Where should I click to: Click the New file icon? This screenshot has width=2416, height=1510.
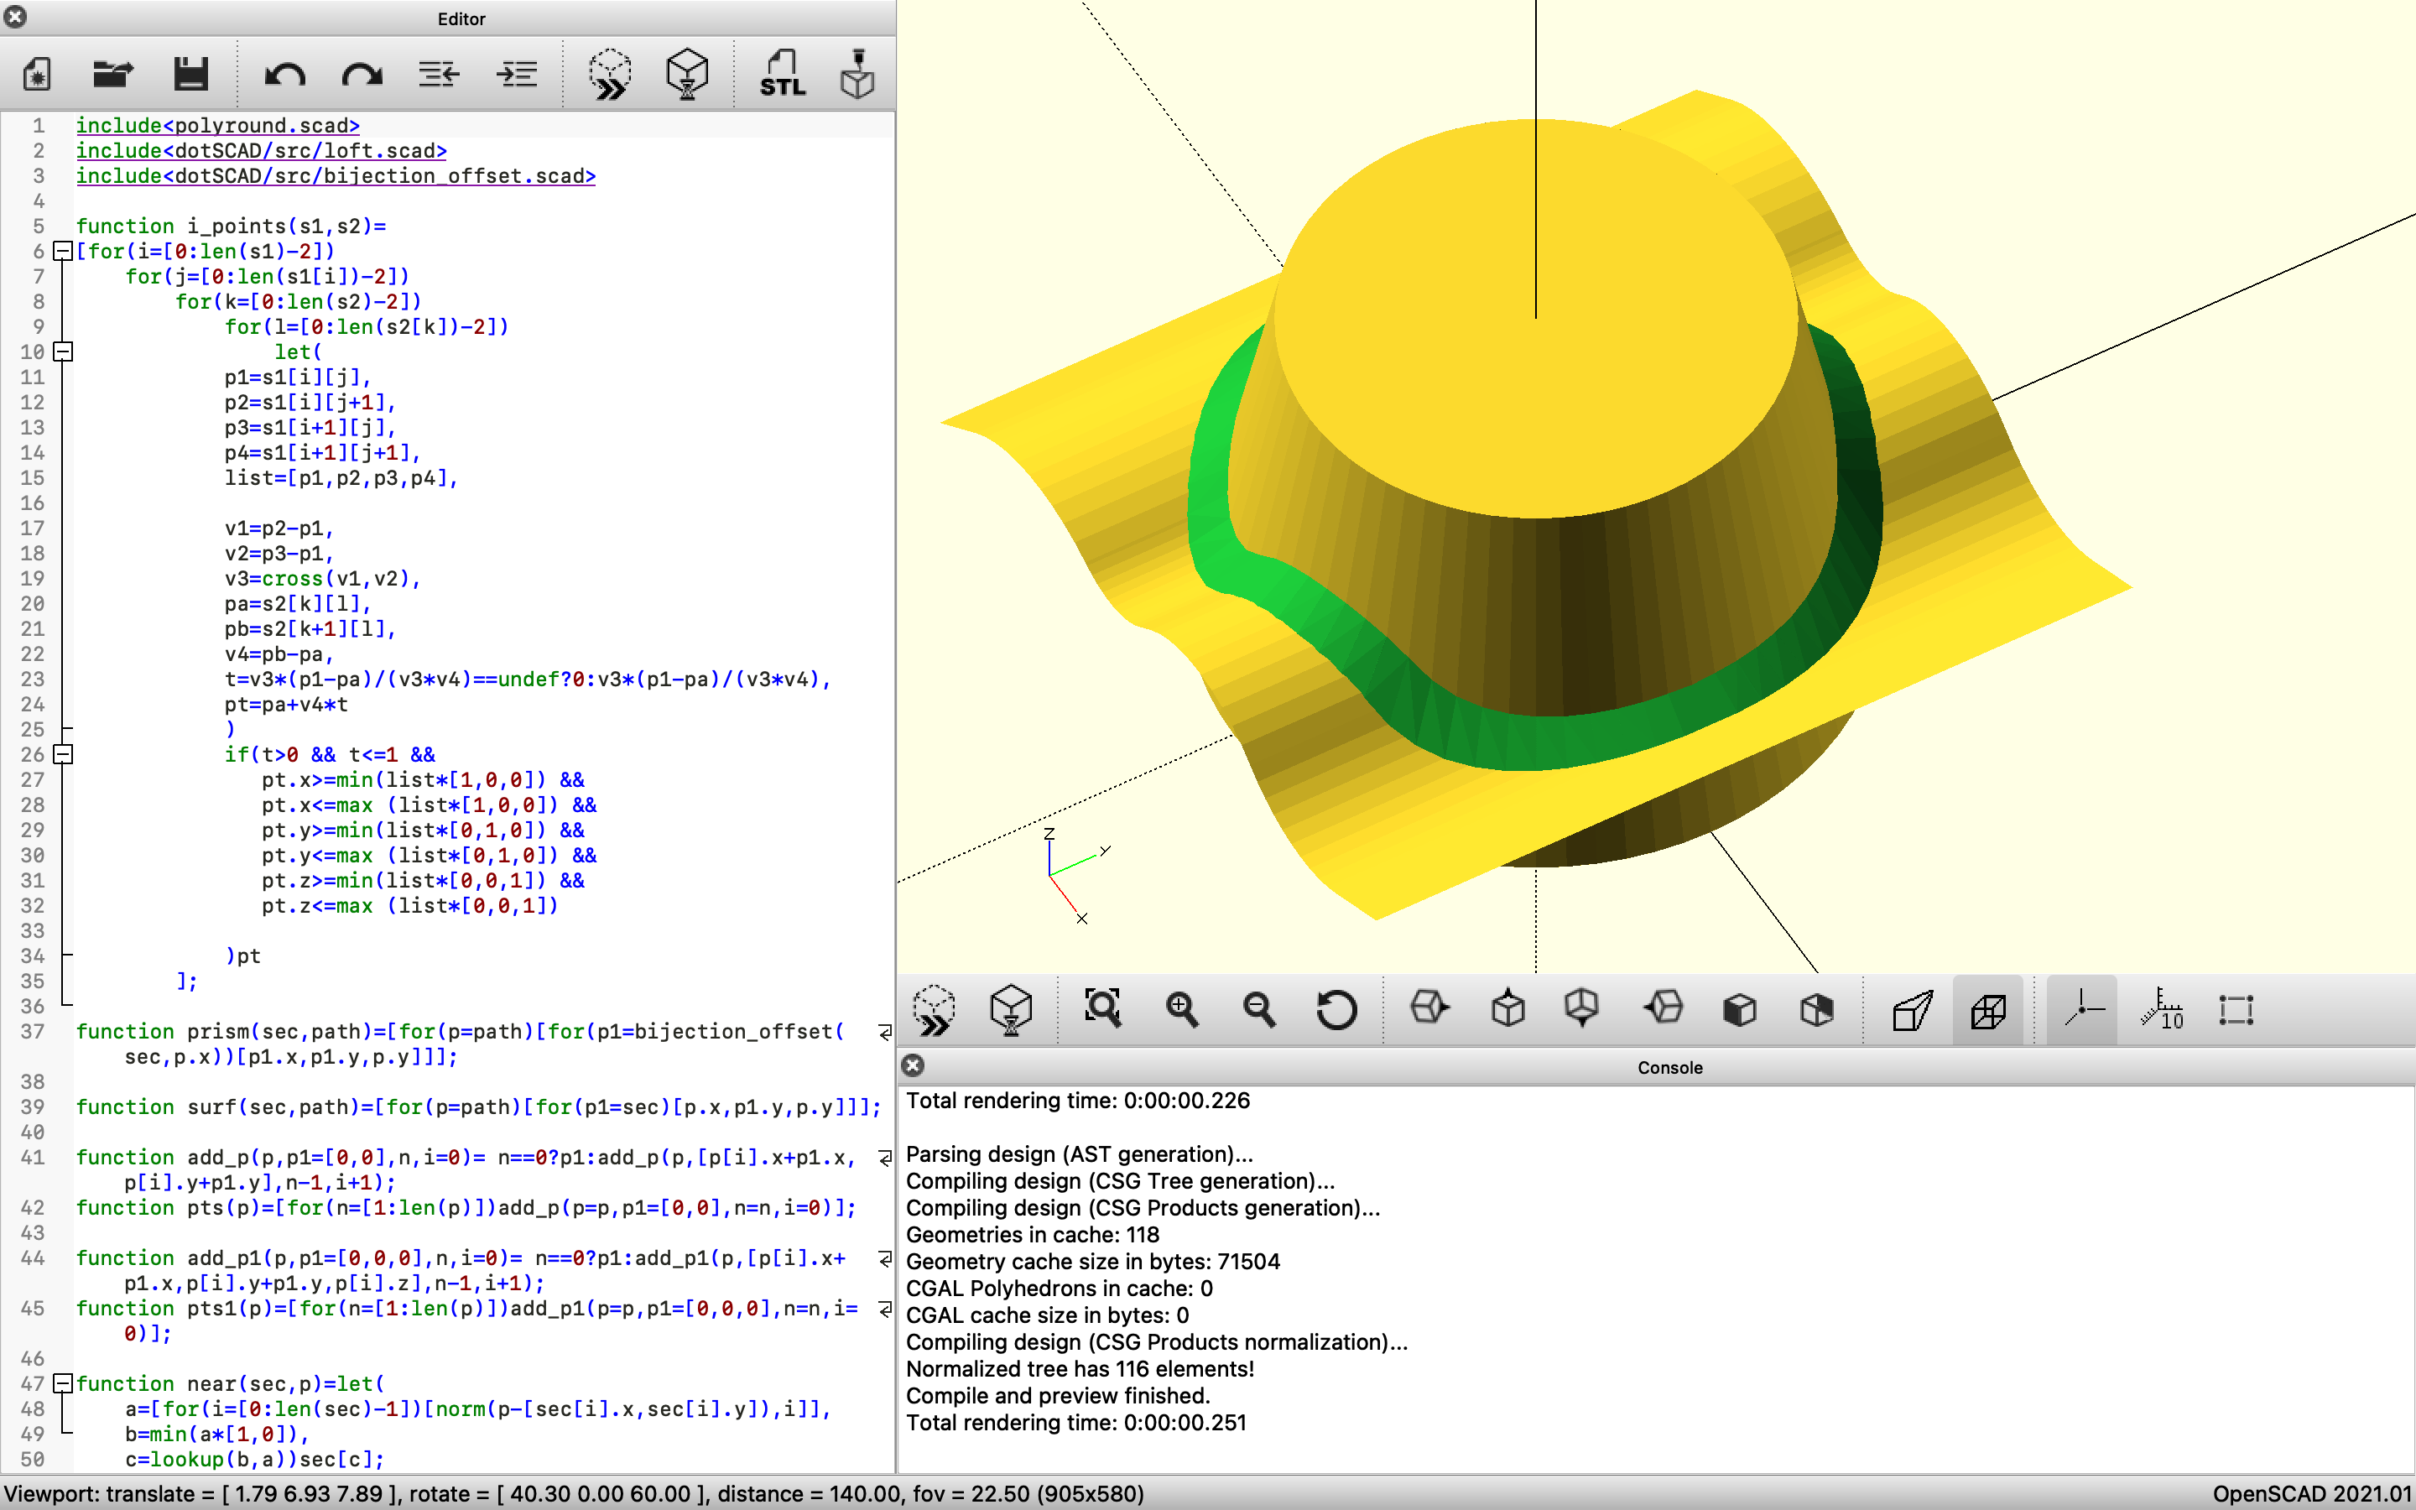point(37,74)
